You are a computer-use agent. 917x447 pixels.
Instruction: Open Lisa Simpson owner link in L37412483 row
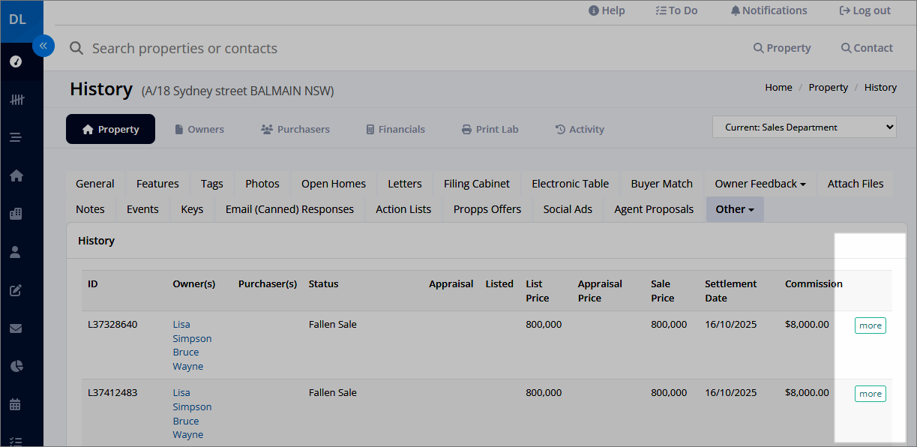pyautogui.click(x=192, y=400)
